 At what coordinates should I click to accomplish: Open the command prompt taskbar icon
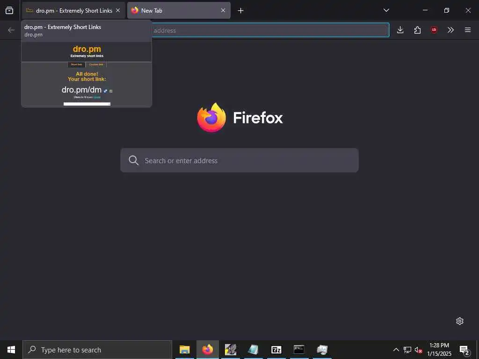pos(299,350)
